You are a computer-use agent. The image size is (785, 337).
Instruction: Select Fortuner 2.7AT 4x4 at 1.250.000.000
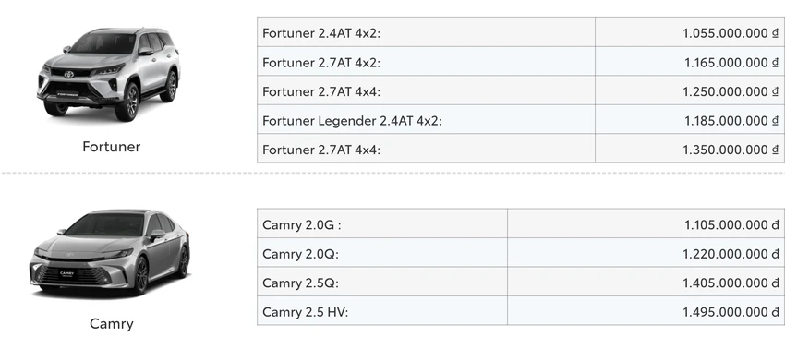click(x=521, y=90)
